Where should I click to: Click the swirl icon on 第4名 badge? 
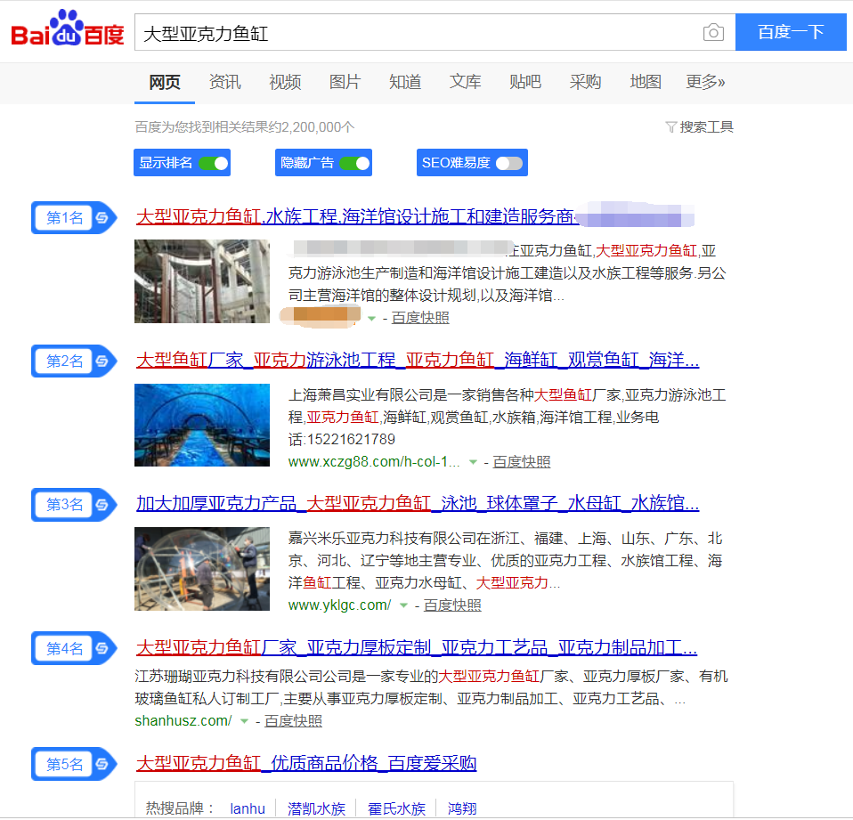point(102,648)
